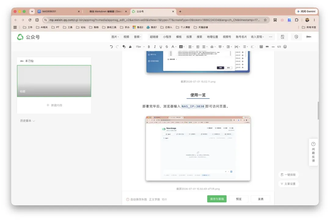Open the 收入变现 monetization menu

click(257, 37)
